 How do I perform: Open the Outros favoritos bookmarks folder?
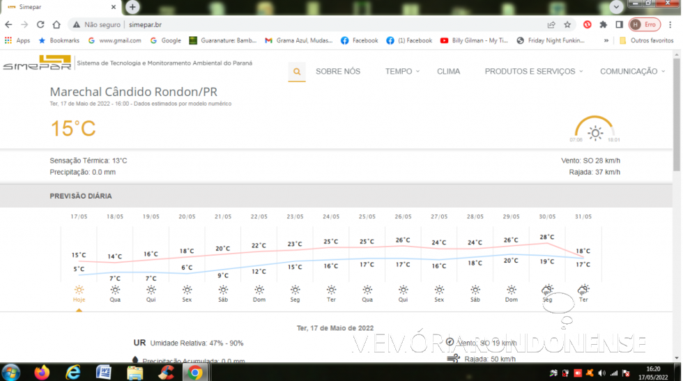pyautogui.click(x=646, y=40)
